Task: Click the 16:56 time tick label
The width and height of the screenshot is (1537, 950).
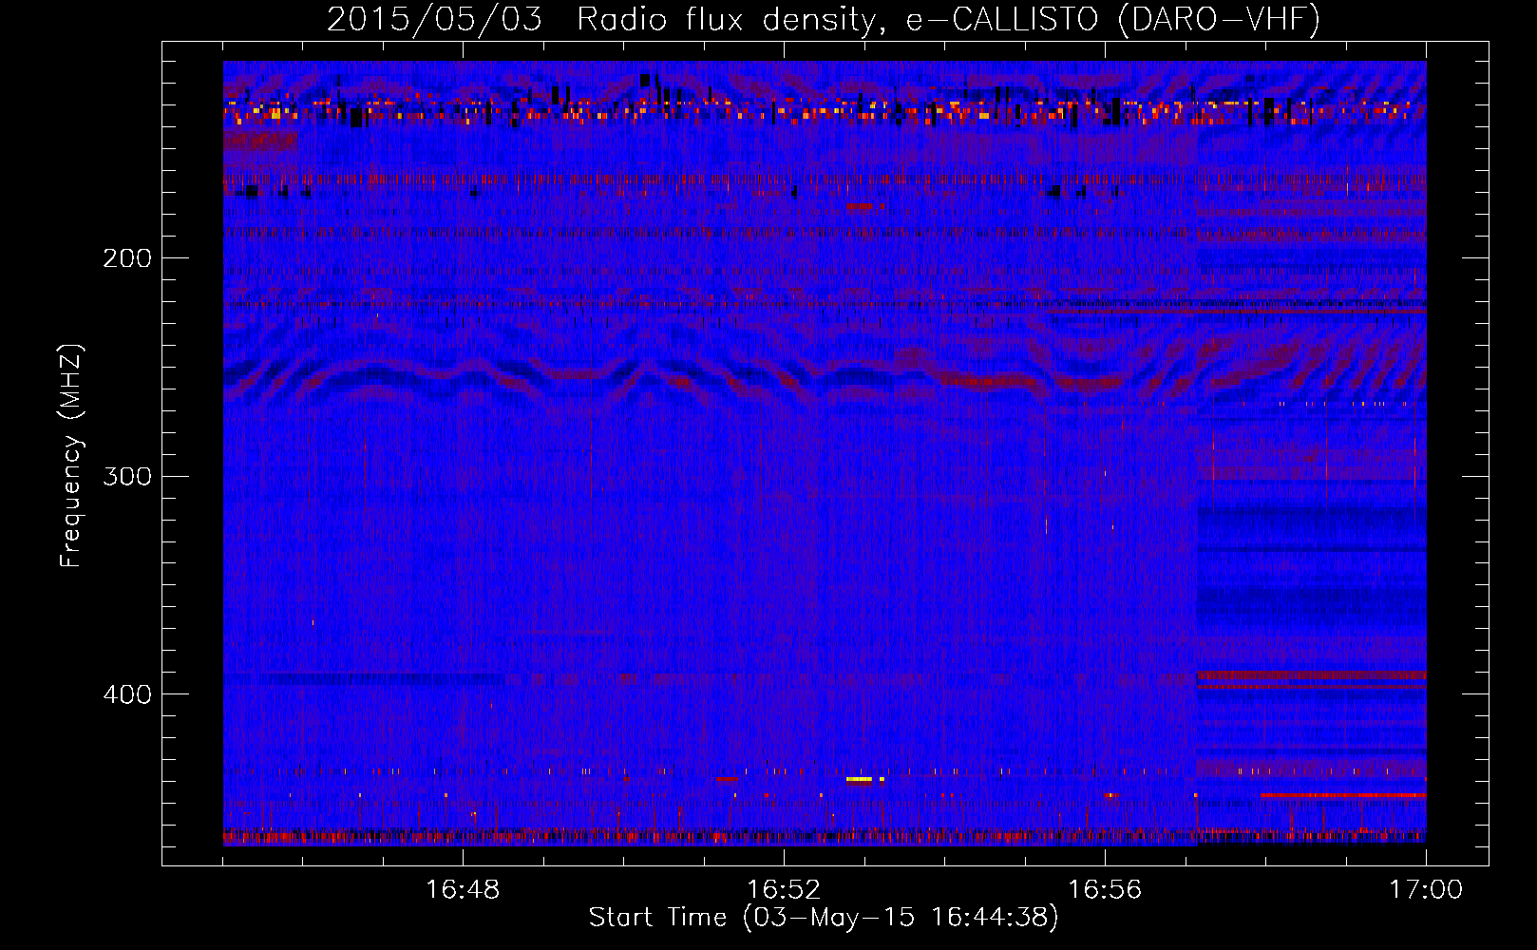Action: tap(1105, 890)
